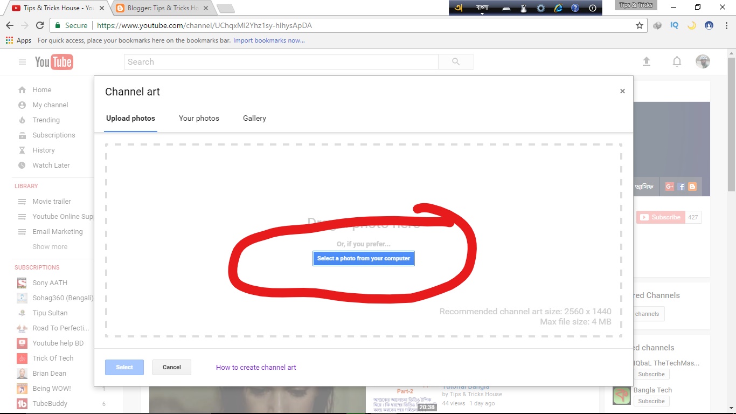Image resolution: width=736 pixels, height=414 pixels.
Task: Click the red Subscribe button
Action: pos(661,217)
